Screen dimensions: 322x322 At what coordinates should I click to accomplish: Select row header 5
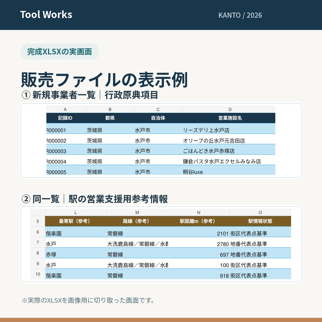tap(38, 222)
